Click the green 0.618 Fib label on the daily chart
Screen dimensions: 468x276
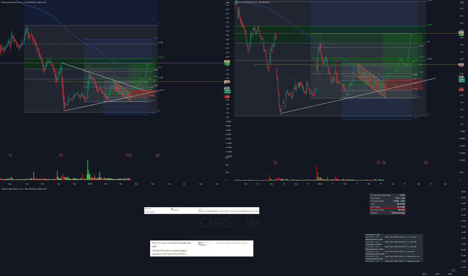[161, 57]
